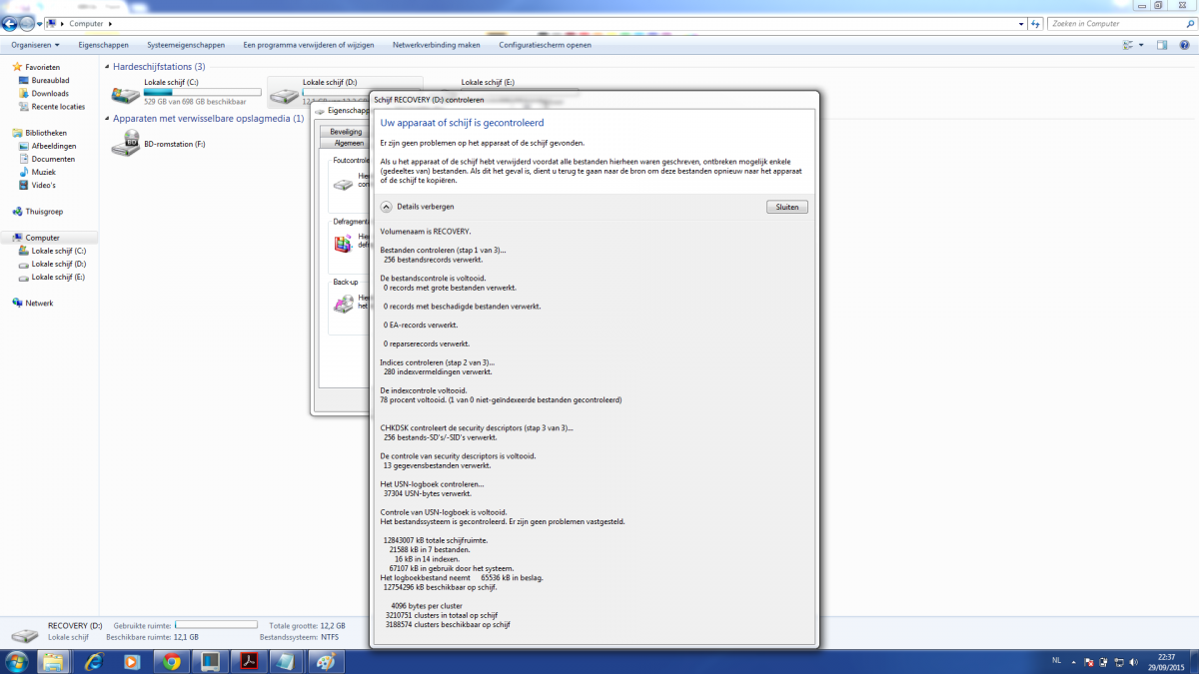This screenshot has height=674, width=1199.
Task: Select Lokale schijf (E:) in the sidebar tree
Action: (58, 277)
